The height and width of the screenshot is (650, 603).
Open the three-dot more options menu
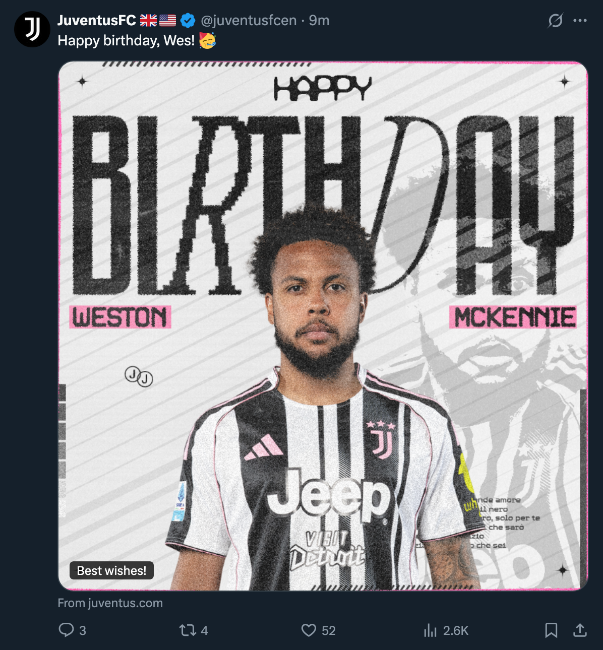(x=580, y=21)
